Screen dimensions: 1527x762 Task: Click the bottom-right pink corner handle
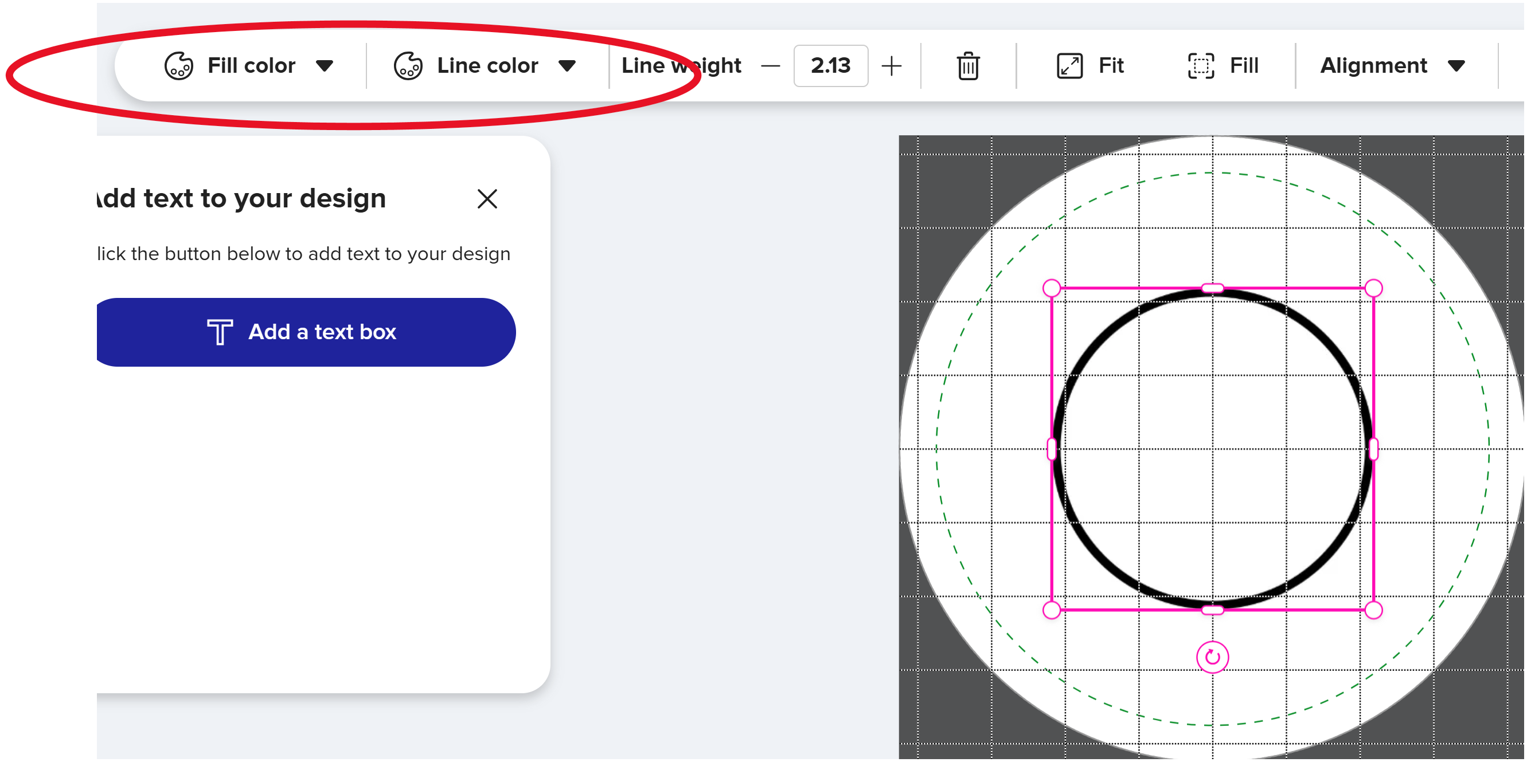(x=1373, y=610)
